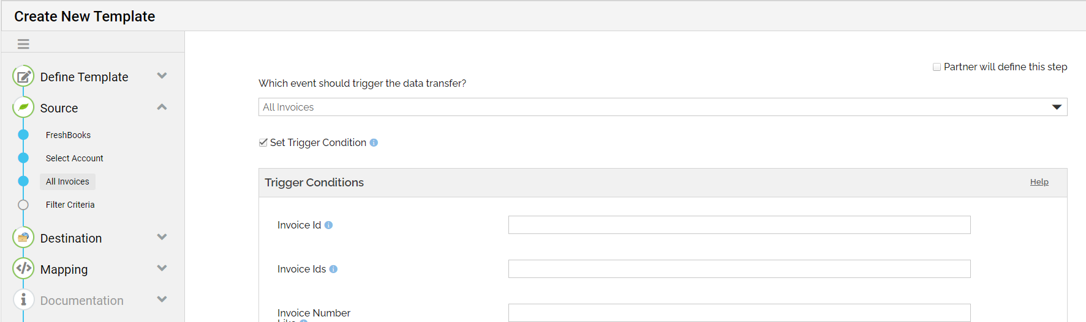Click the Source leaf icon
This screenshot has width=1086, height=322.
pos(23,108)
